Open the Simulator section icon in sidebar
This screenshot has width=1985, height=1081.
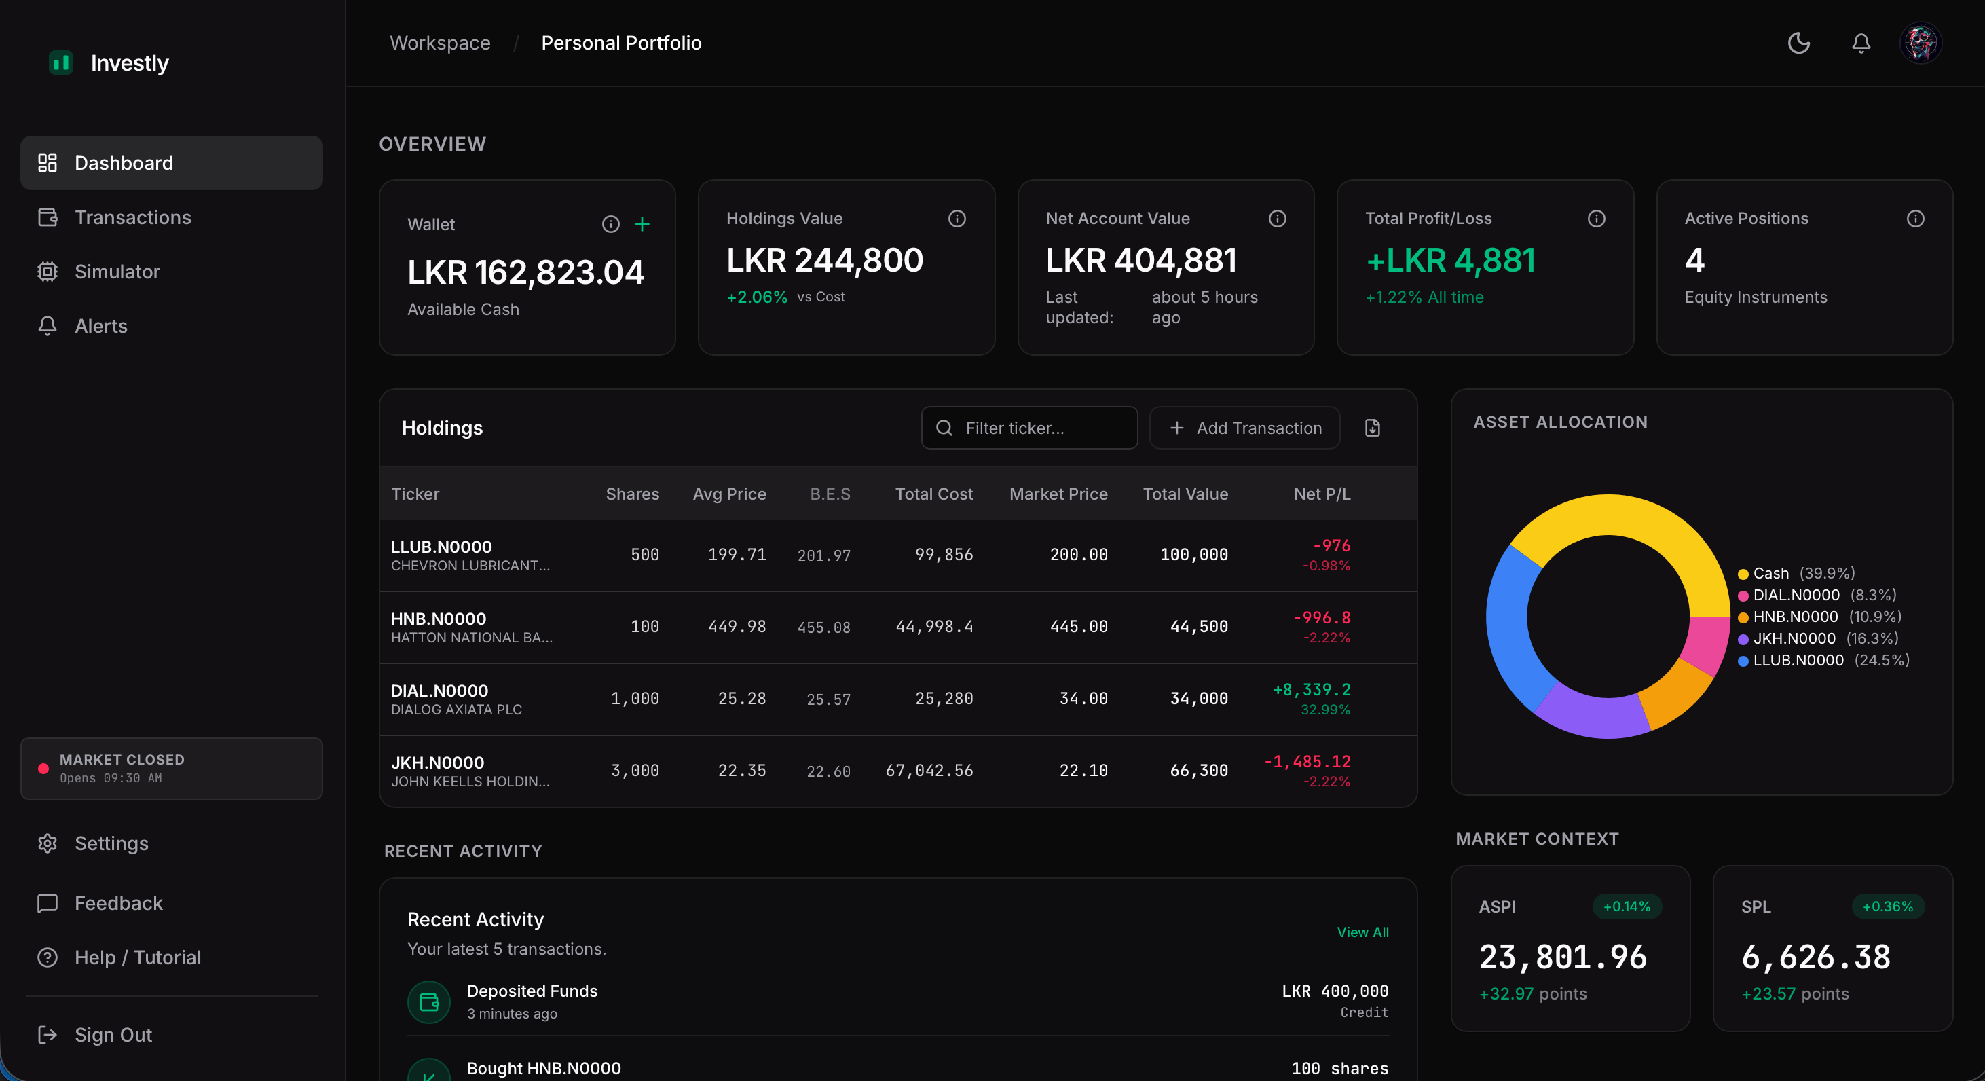click(x=48, y=271)
